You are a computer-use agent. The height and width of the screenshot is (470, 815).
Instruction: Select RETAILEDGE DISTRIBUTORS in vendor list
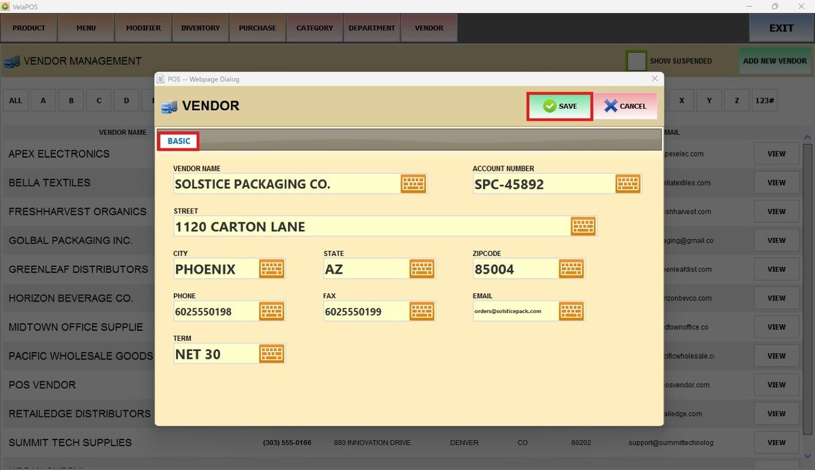coord(79,414)
